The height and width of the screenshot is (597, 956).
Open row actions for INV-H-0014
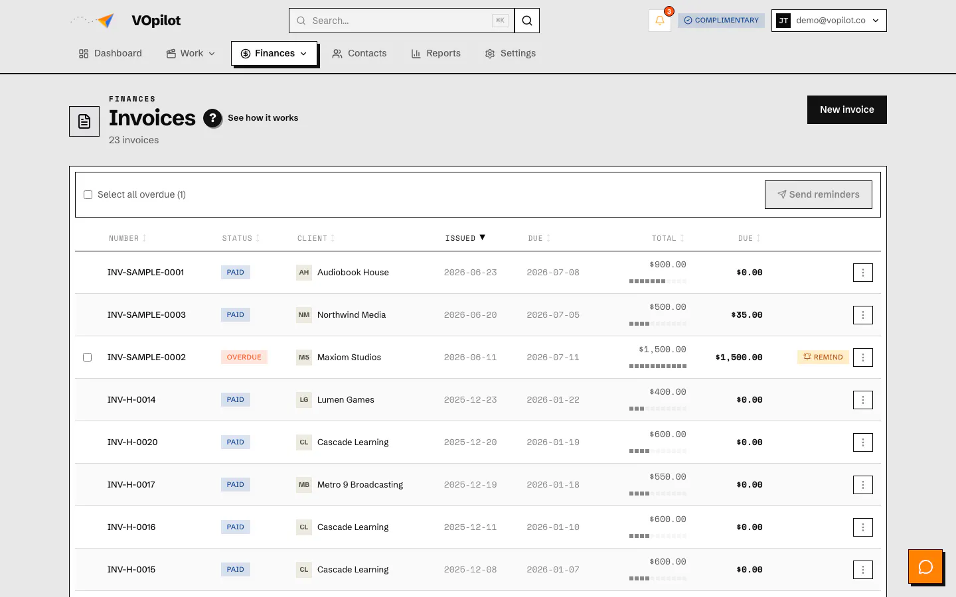863,400
